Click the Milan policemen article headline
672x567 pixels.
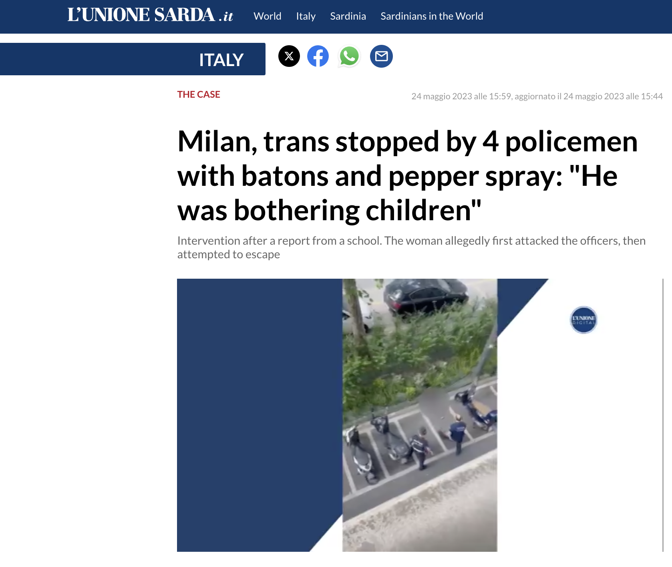click(407, 176)
